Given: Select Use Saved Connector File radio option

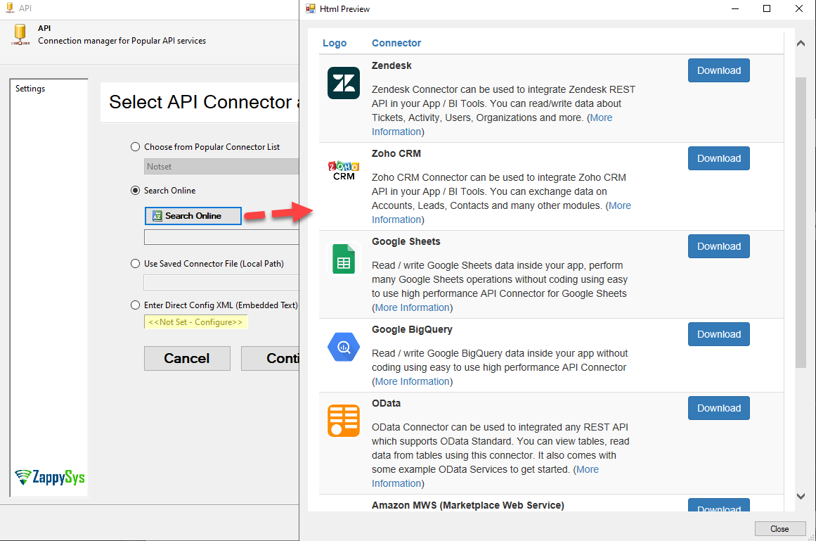Looking at the screenshot, I should click(x=136, y=264).
